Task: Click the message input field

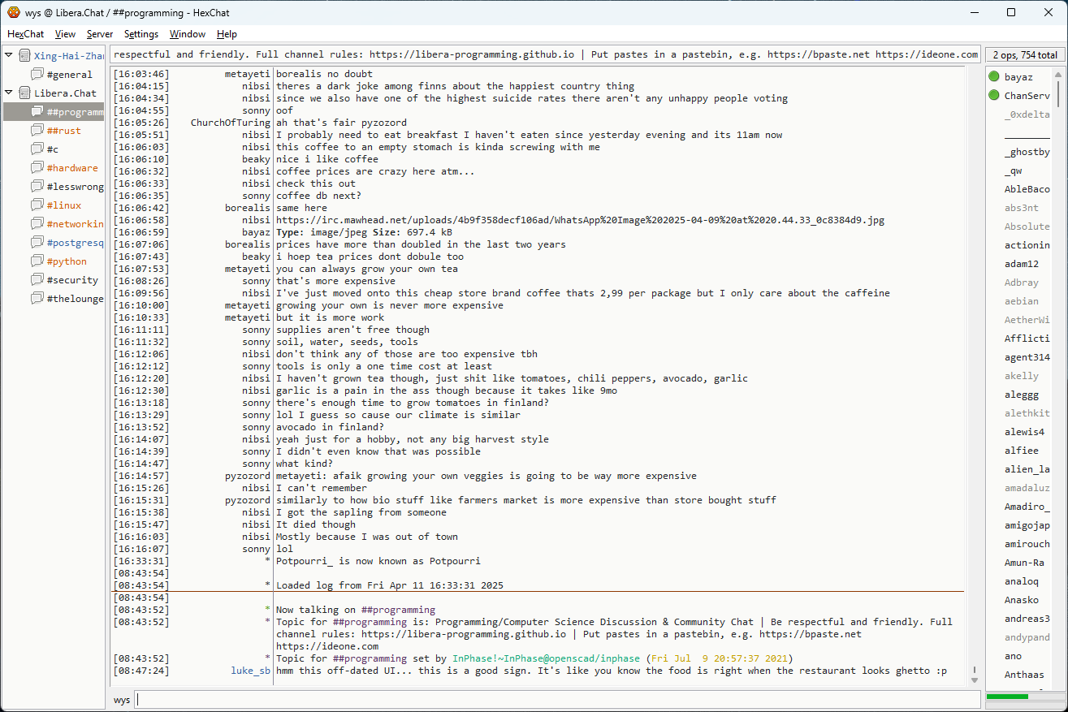Action: pyautogui.click(x=556, y=700)
